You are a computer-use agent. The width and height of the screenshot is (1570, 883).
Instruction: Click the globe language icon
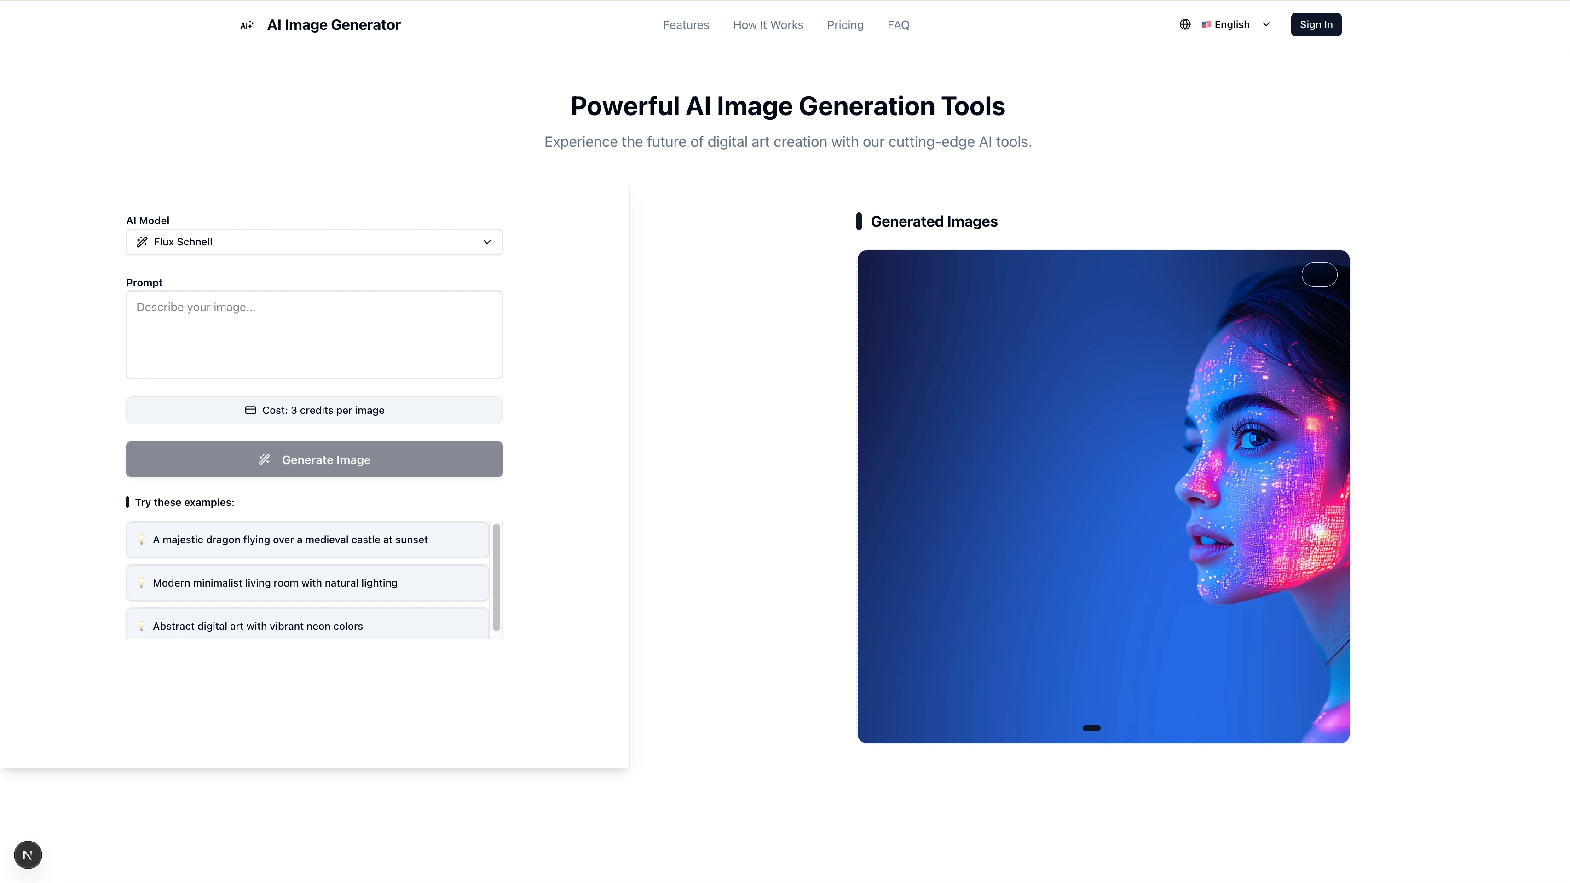(1185, 24)
